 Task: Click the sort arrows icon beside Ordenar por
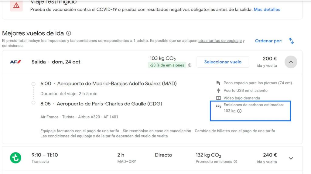[x=291, y=40]
